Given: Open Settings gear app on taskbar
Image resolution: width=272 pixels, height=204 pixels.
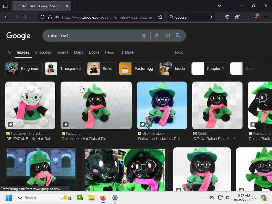Looking at the screenshot, I should (115, 198).
